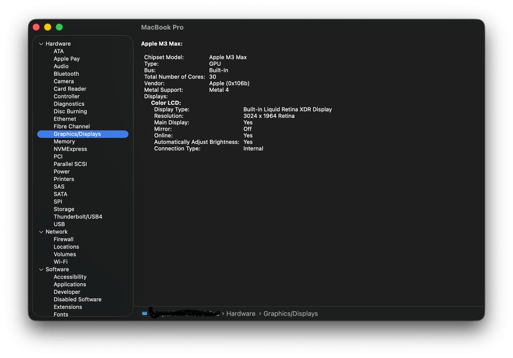
Task: Click the computer icon in path bar
Action: tap(144, 314)
